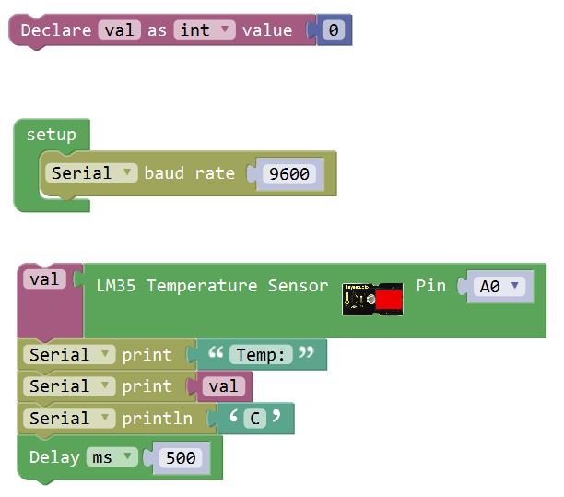This screenshot has height=497, width=564.
Task: Click the val variable name in Declare block
Action: (120, 30)
